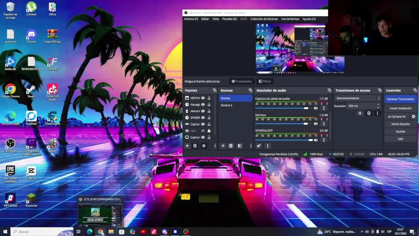
Task: Show the hidden cam source
Action: point(203,131)
